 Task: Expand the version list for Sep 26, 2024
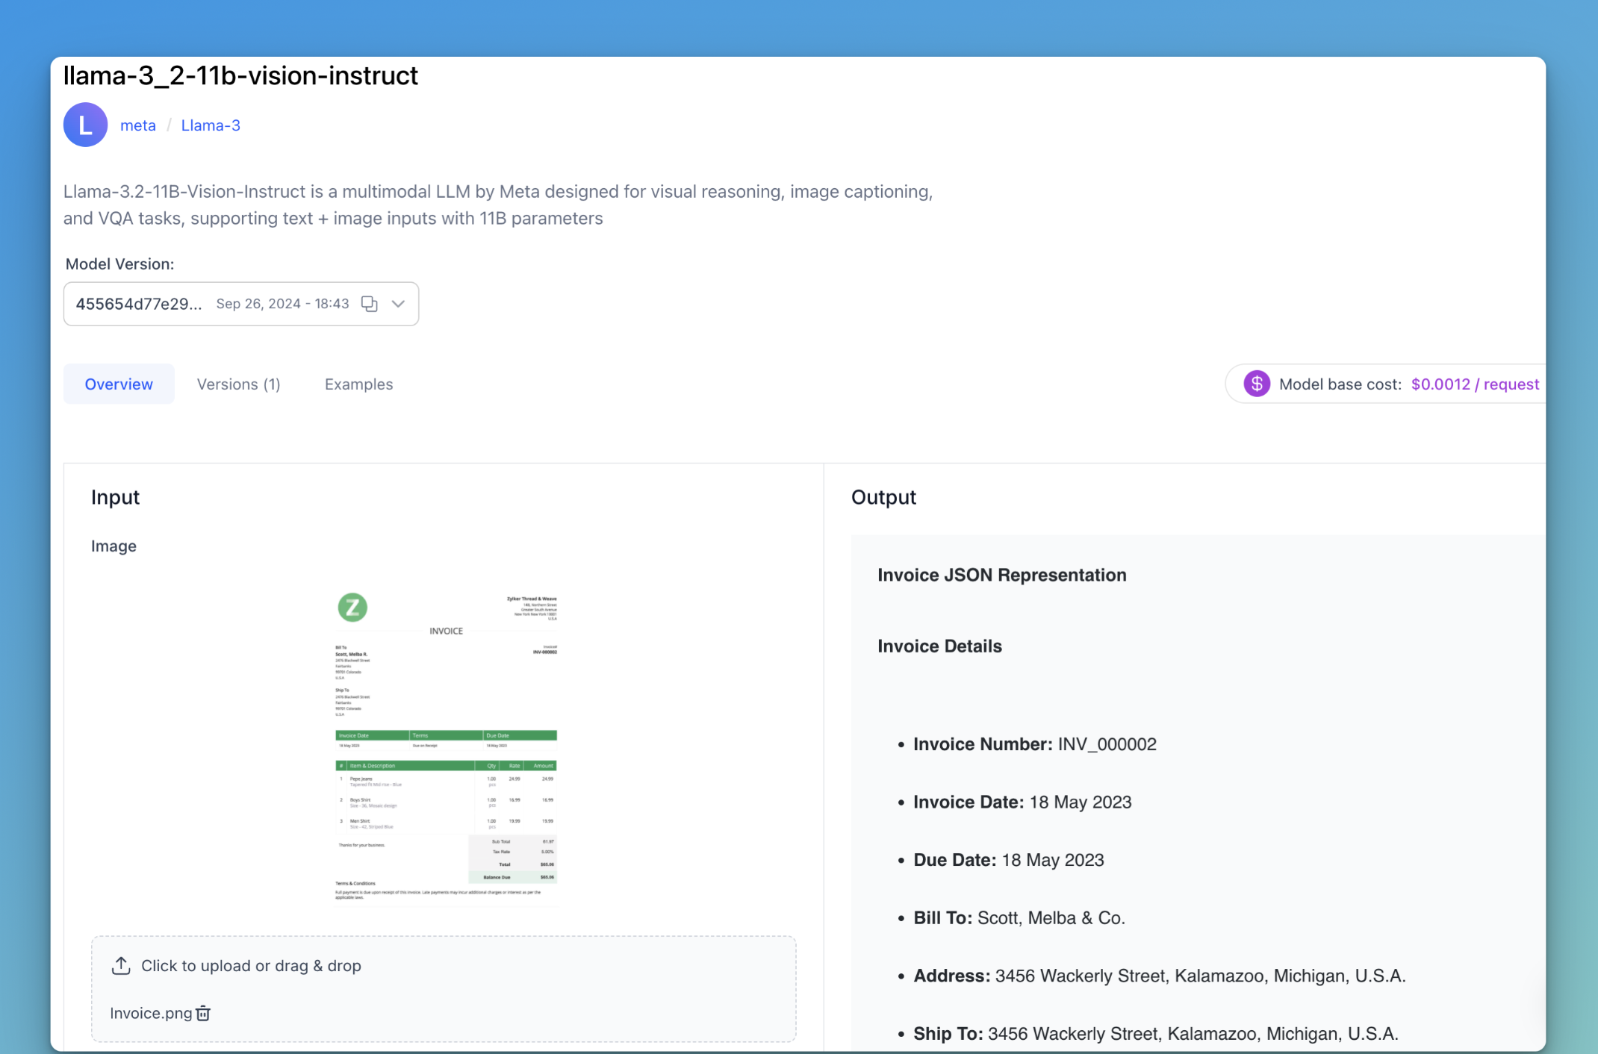[x=399, y=304]
